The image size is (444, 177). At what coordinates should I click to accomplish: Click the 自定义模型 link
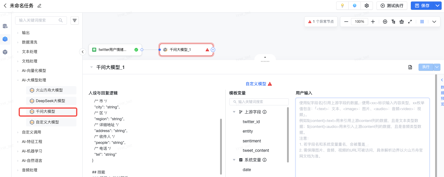click(x=256, y=84)
